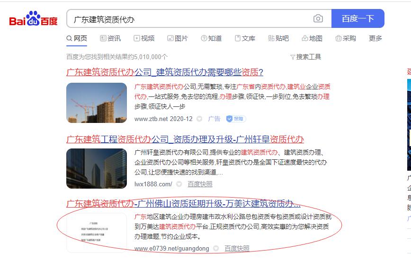This screenshot has width=411, height=261.
Task: Go to the 贴吧 tab
Action: [x=278, y=38]
